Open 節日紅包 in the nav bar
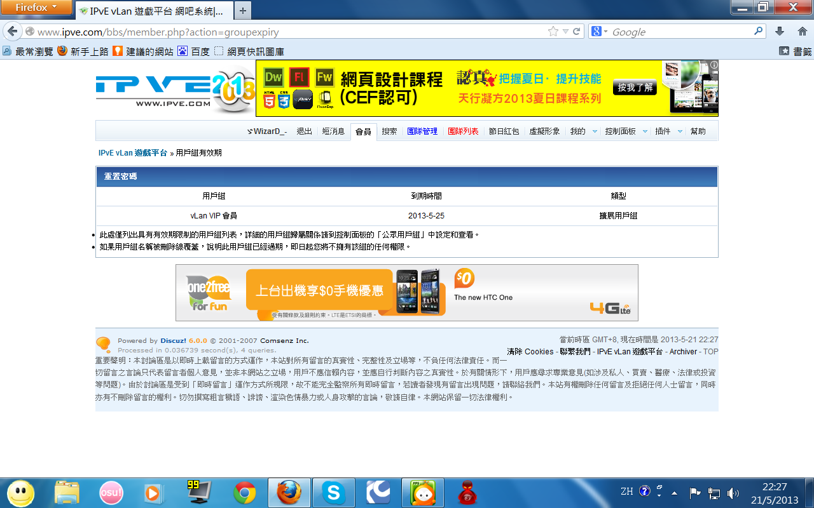Image resolution: width=814 pixels, height=508 pixels. [x=504, y=131]
